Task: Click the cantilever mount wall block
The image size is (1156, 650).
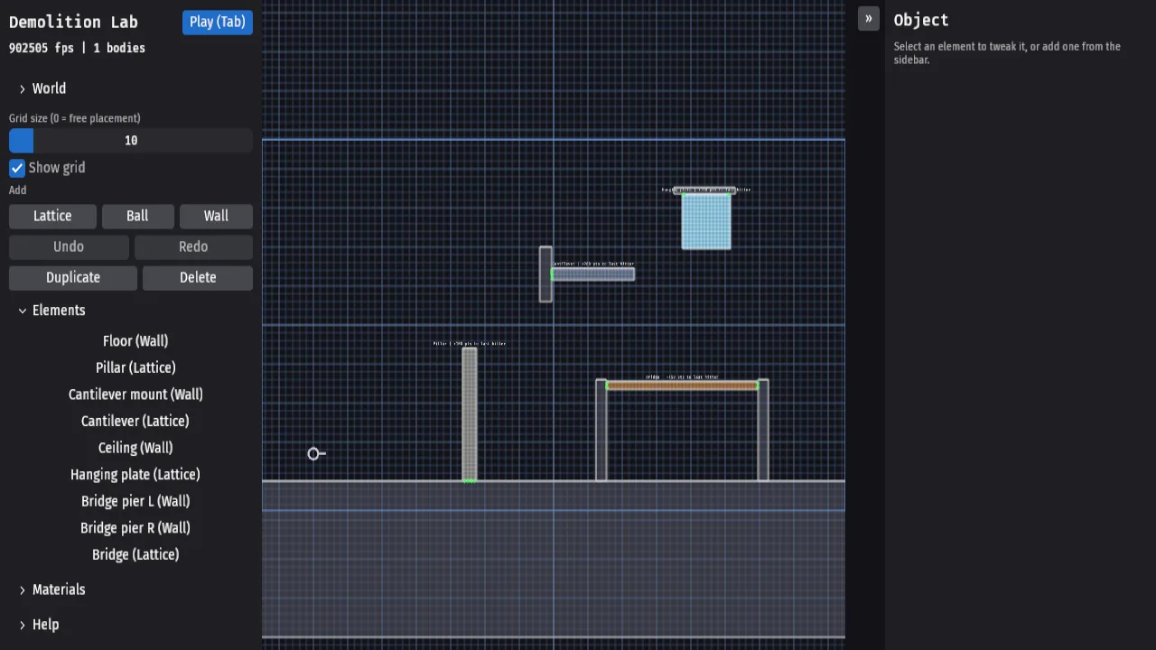Action: pyautogui.click(x=545, y=274)
